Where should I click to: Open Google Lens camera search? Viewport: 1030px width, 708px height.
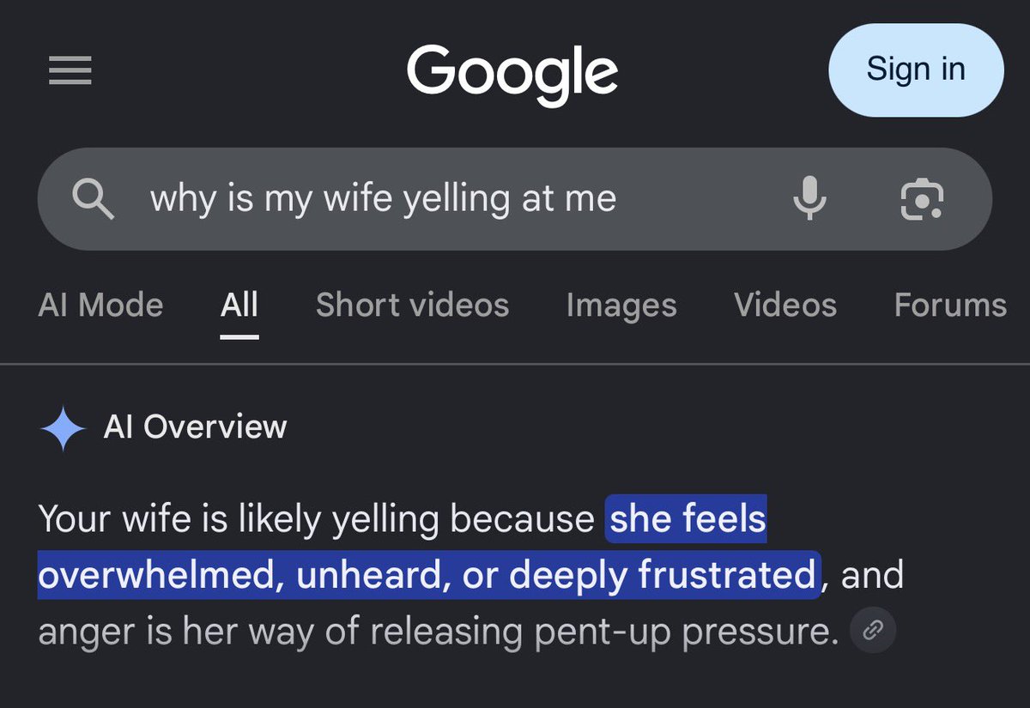pos(922,199)
